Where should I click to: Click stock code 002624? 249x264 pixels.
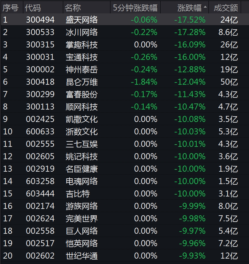[x=40, y=218]
